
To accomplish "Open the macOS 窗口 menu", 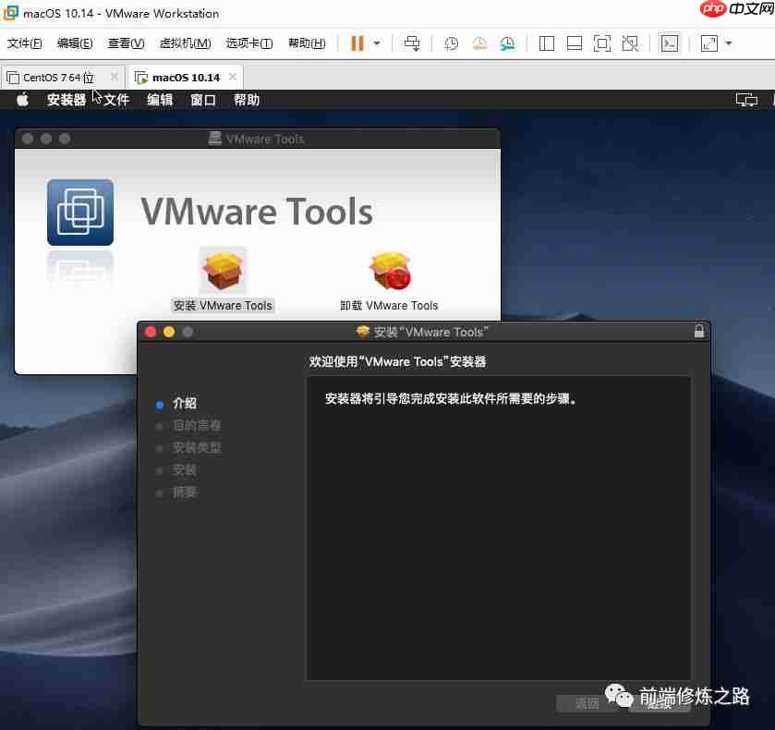I will (203, 100).
